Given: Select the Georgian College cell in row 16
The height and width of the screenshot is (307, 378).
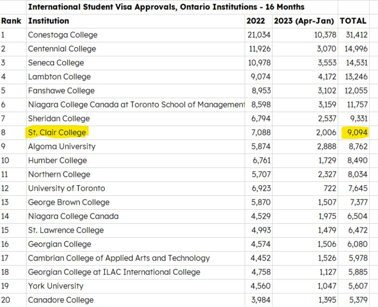Looking at the screenshot, I should (x=135, y=245).
